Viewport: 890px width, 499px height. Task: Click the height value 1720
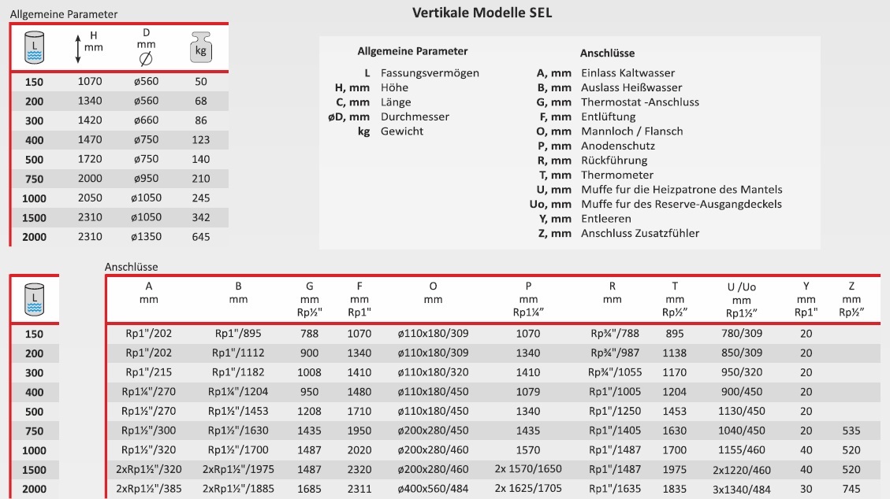click(x=90, y=159)
